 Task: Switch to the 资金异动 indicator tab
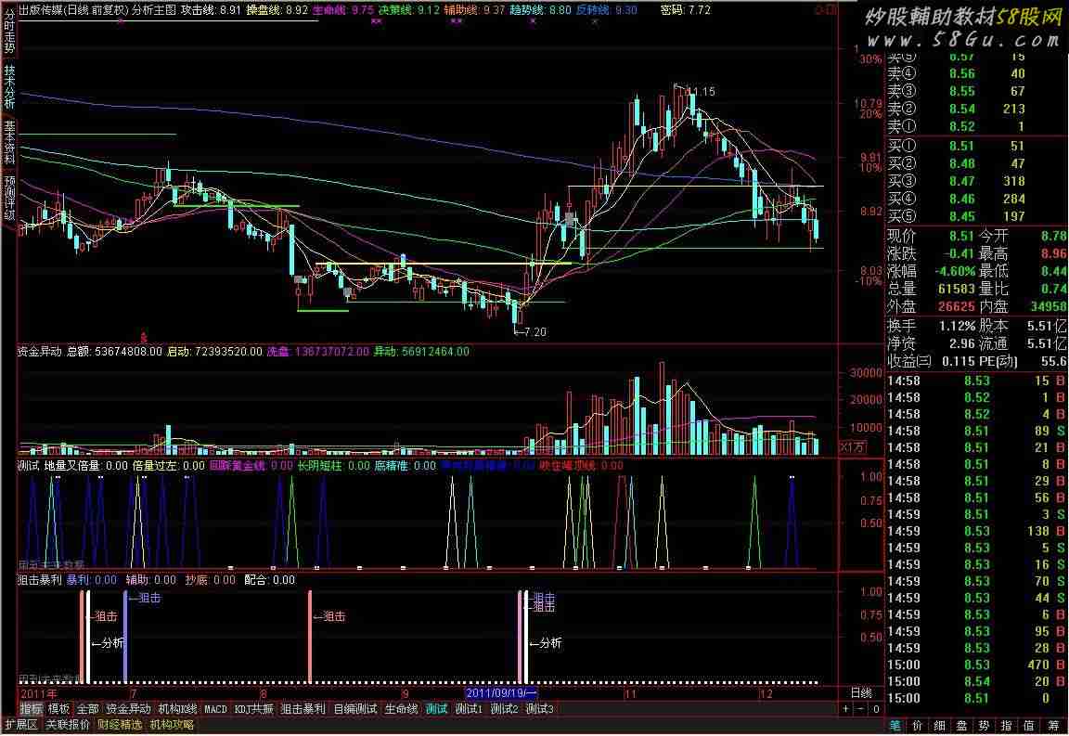(128, 709)
